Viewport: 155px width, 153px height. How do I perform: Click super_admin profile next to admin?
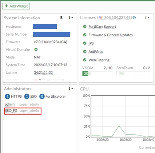coord(29,105)
